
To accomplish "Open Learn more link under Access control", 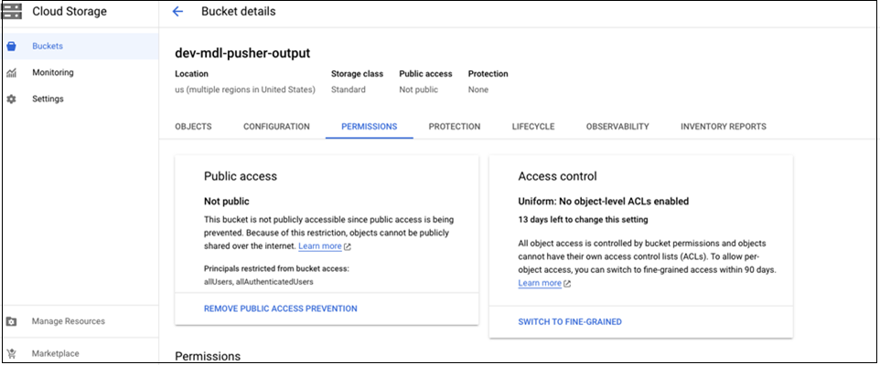I will click(x=540, y=283).
